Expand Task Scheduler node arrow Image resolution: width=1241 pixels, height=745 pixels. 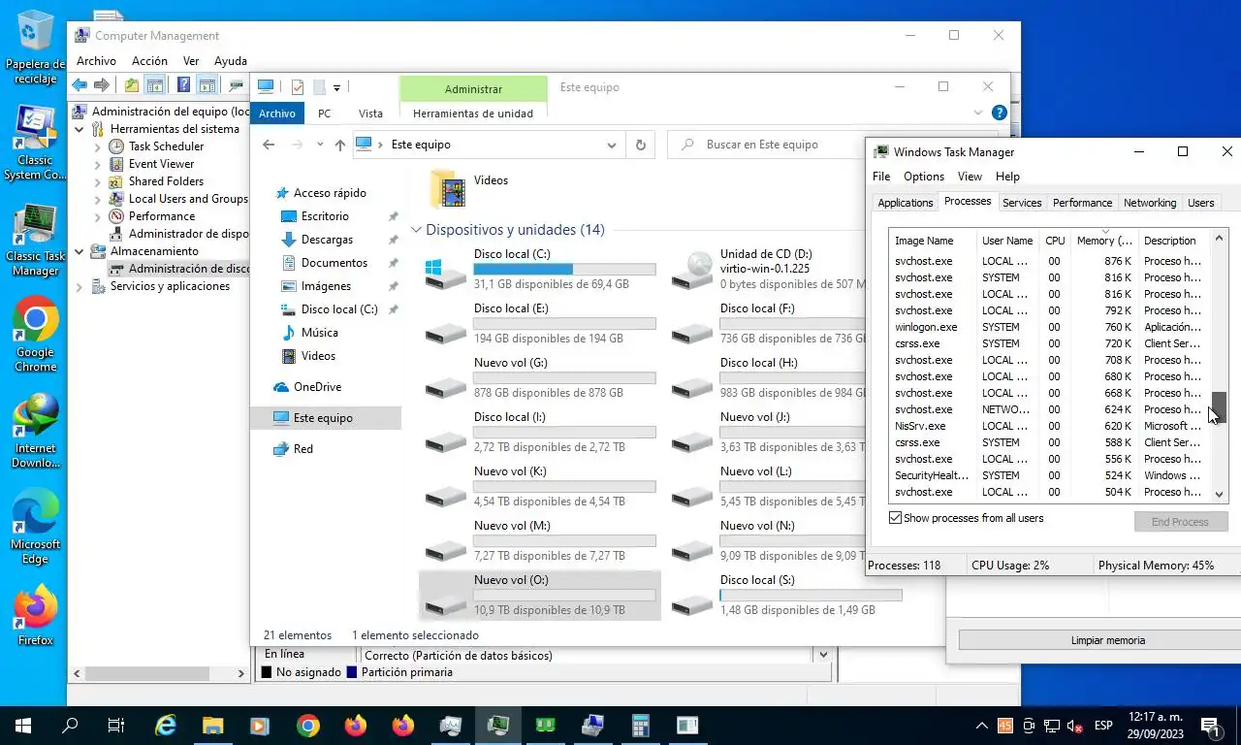tap(98, 146)
